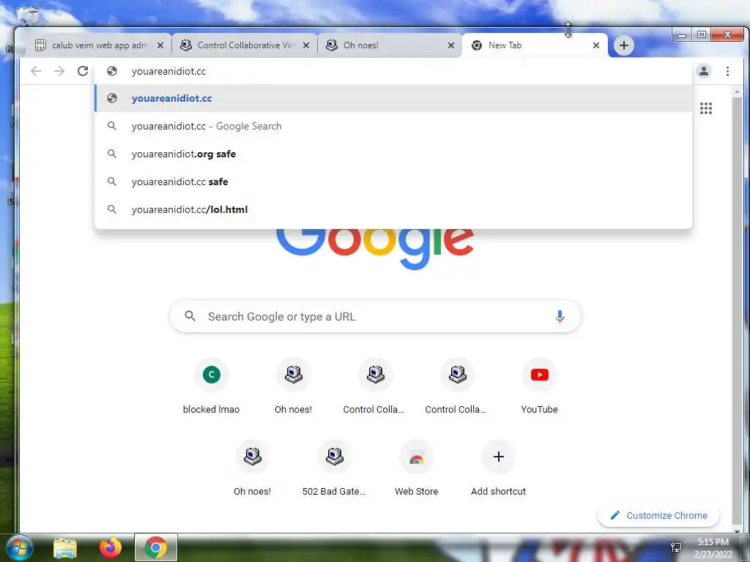This screenshot has width=750, height=562.
Task: Close the 'Control Collaborative' tab
Action: [x=306, y=45]
